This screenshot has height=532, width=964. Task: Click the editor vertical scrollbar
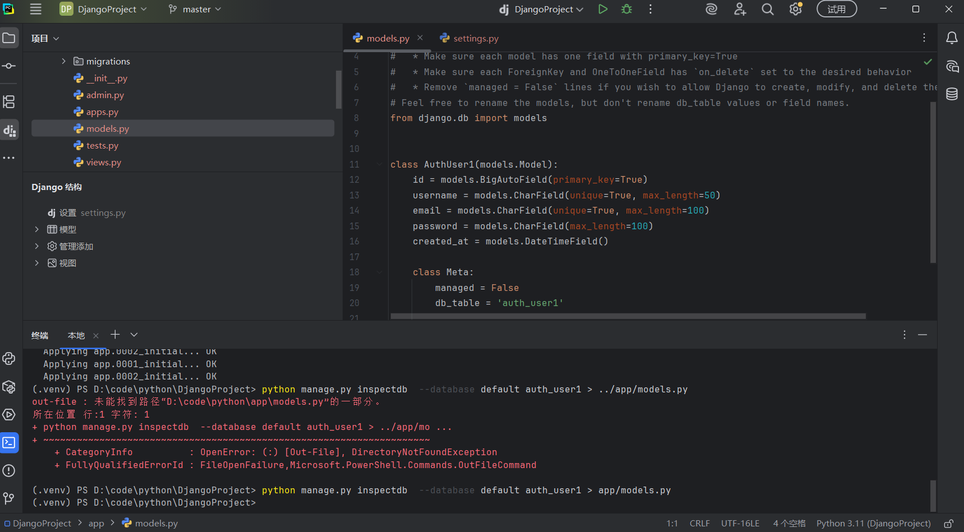933,182
